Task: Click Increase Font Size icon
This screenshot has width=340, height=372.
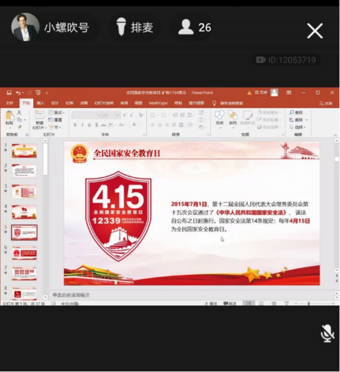Action: point(124,115)
